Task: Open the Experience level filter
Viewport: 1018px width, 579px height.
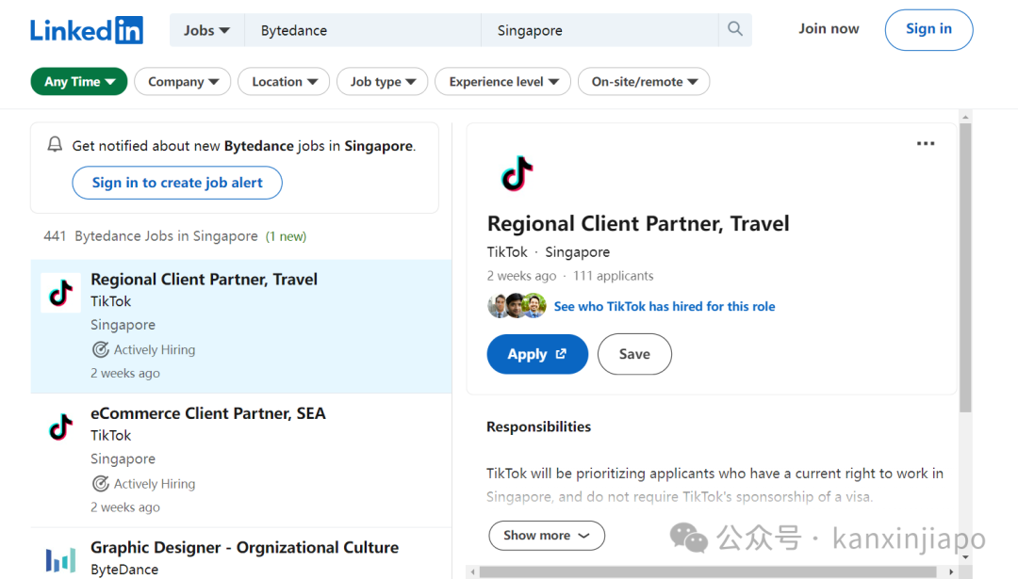Action: (x=503, y=82)
